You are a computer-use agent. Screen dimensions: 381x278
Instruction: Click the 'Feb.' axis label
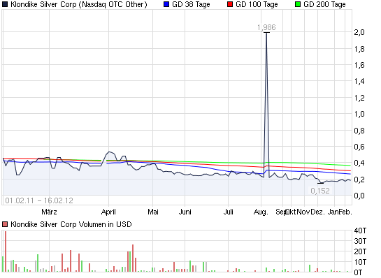pos(345,212)
